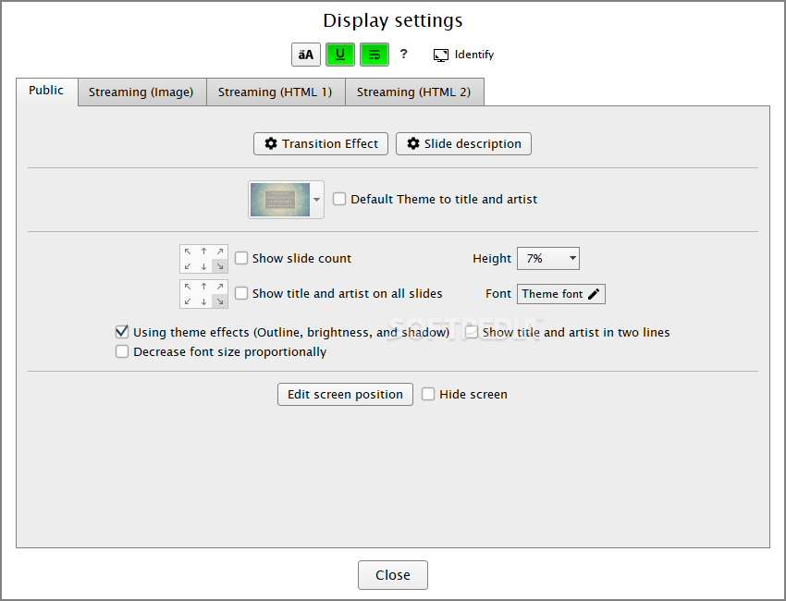Open the Height 7% dropdown
This screenshot has height=601, width=786.
click(548, 259)
